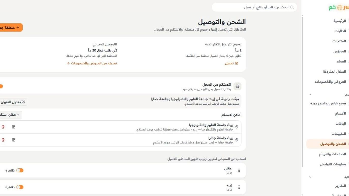The height and width of the screenshot is (196, 349).
Task: Click the store icon beside الاستلام من المحل
Action: click(x=237, y=86)
